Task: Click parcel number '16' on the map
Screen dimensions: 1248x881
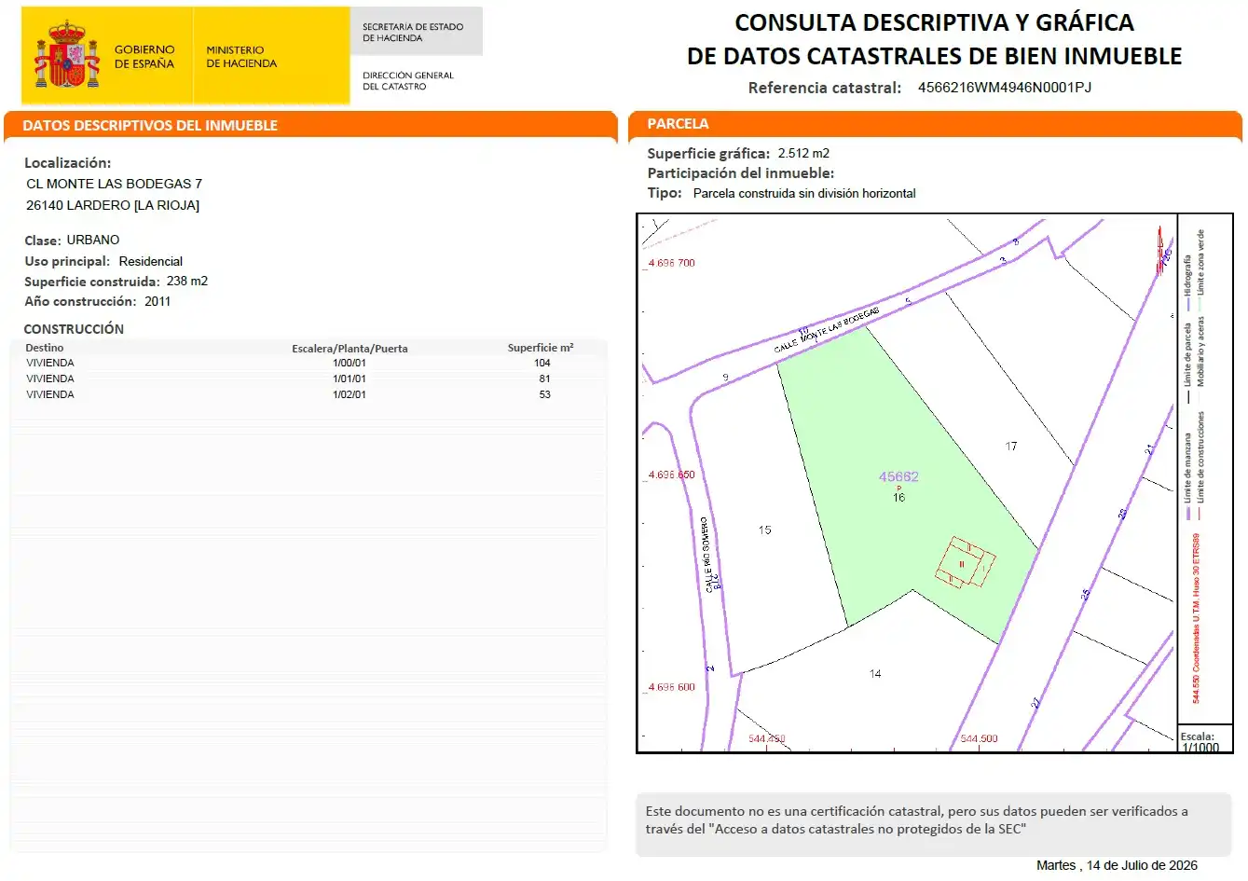Action: 898,497
